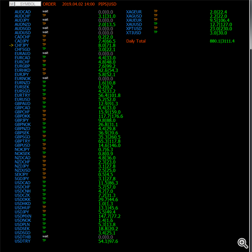Select the GBPDKK symbol
The height and width of the screenshot is (252, 252).
(x=23, y=116)
